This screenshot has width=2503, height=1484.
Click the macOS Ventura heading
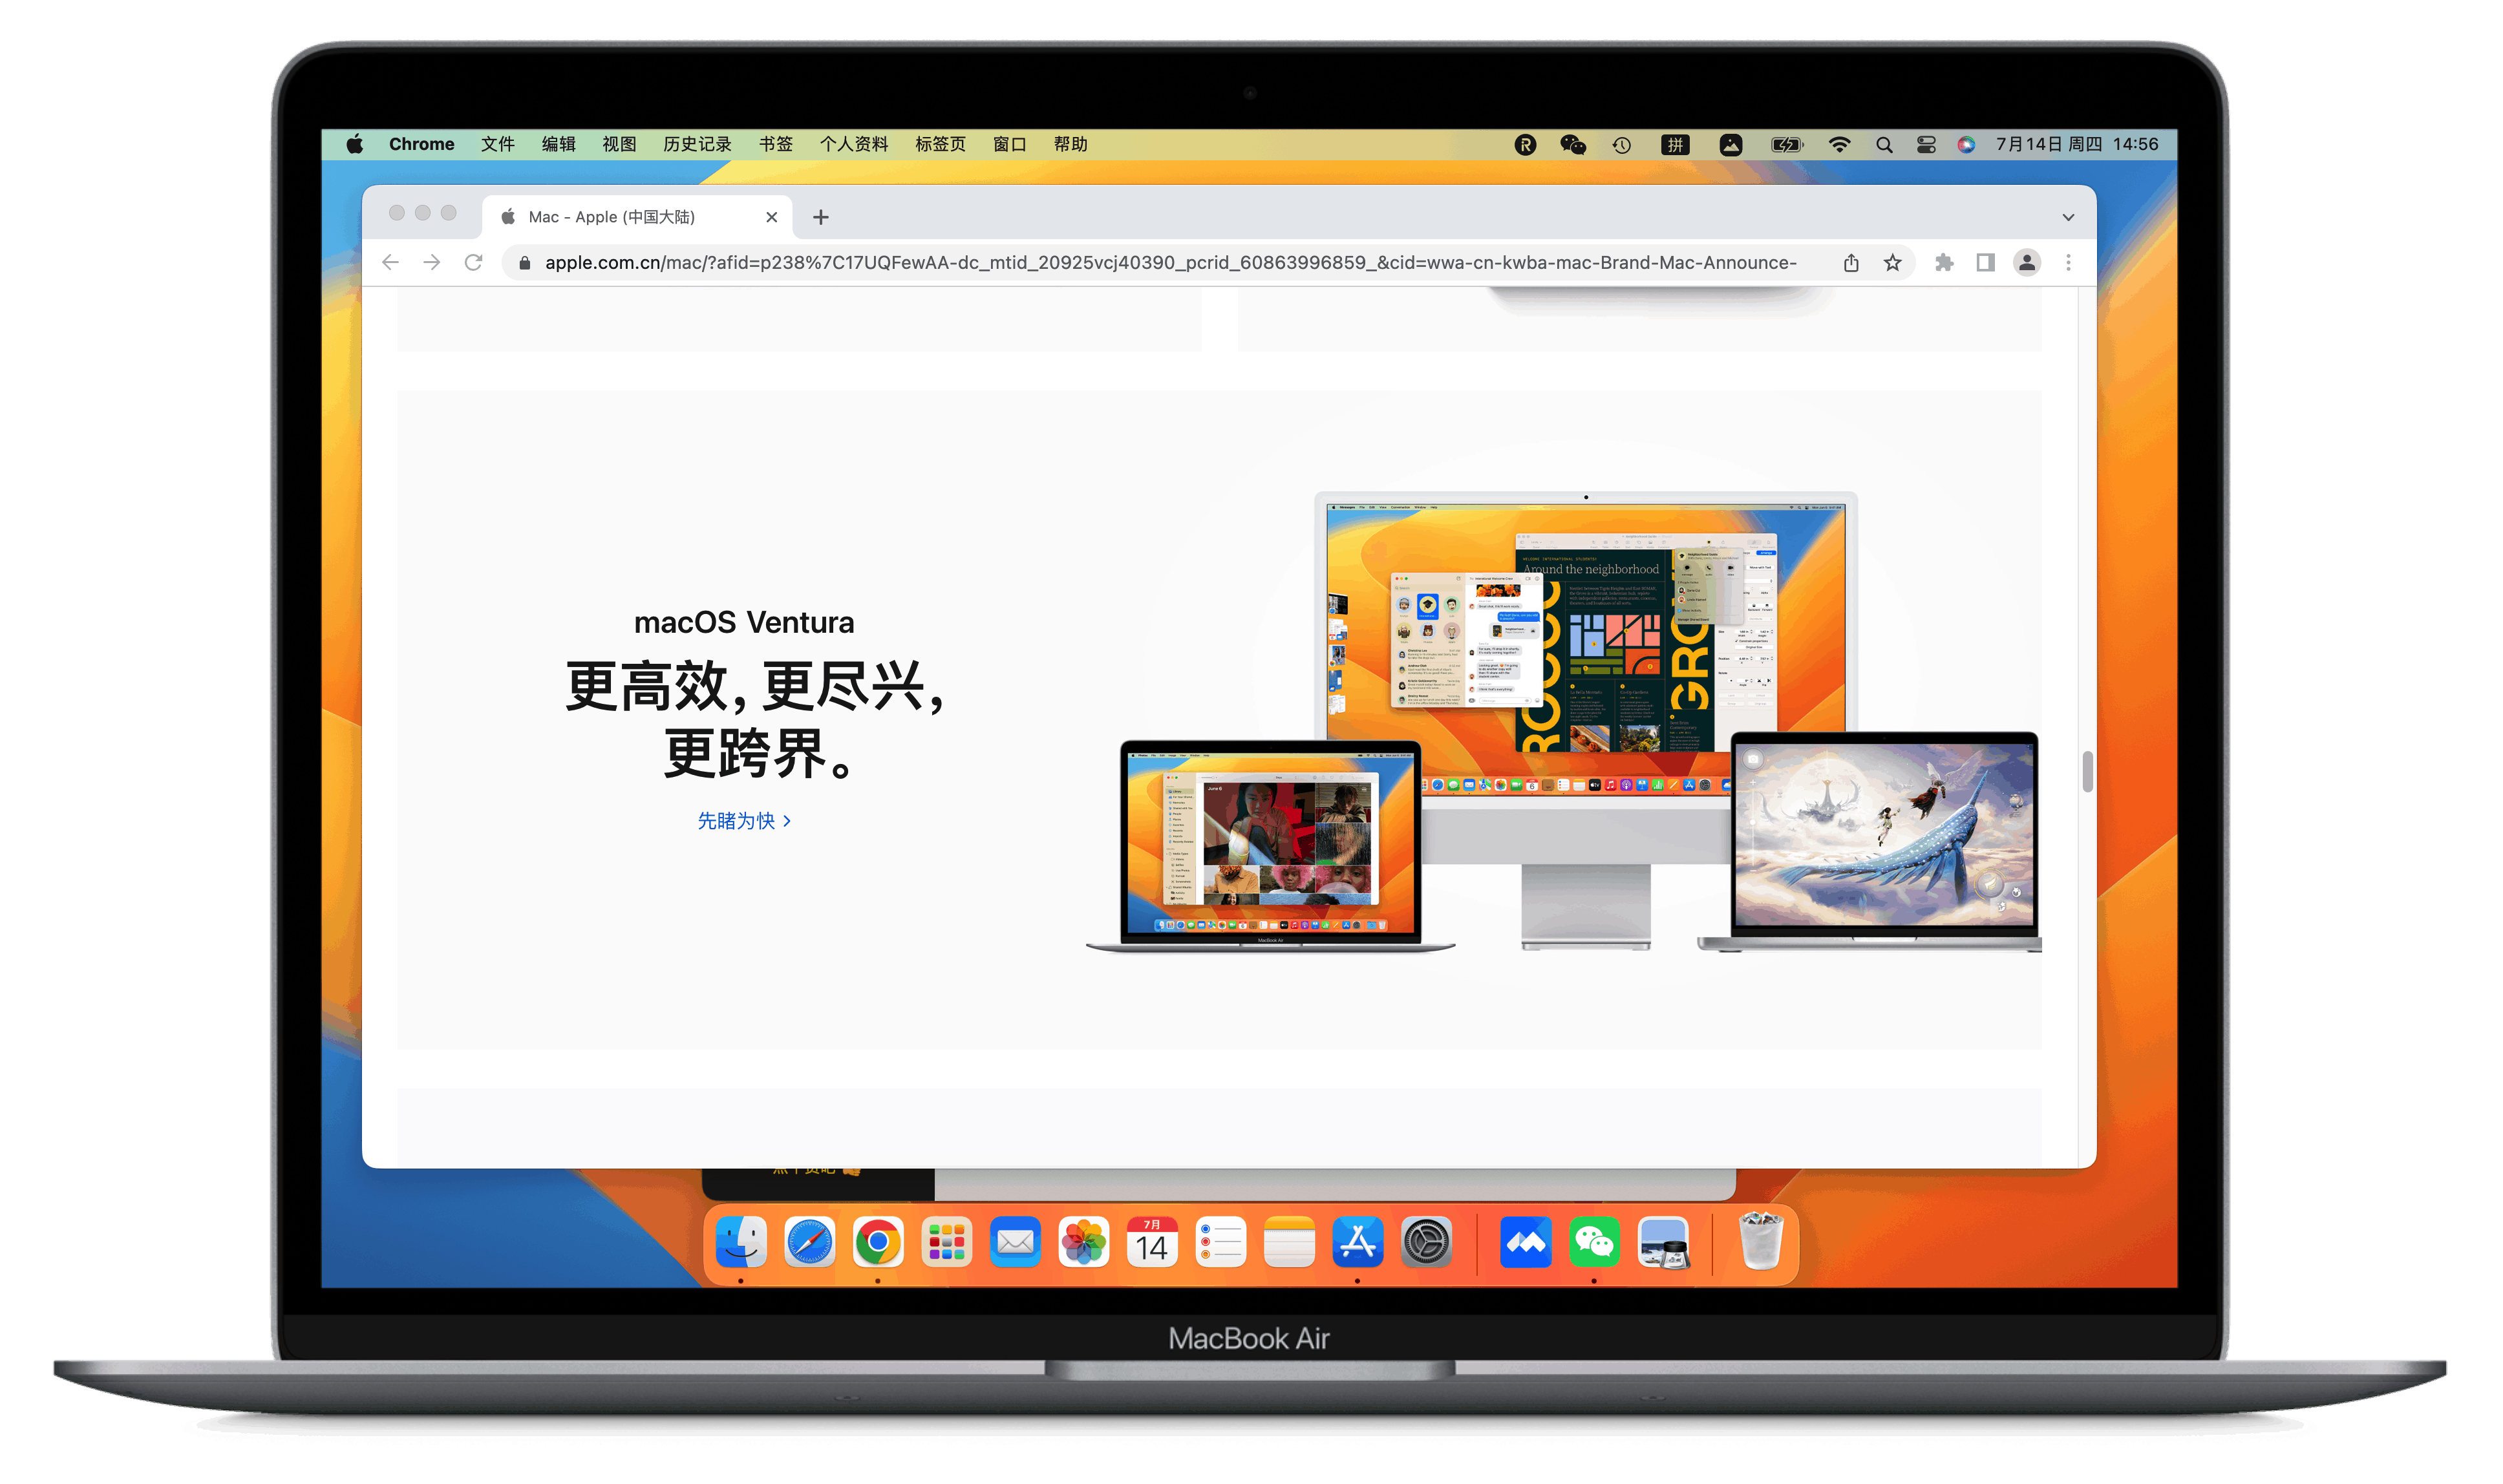(x=744, y=622)
